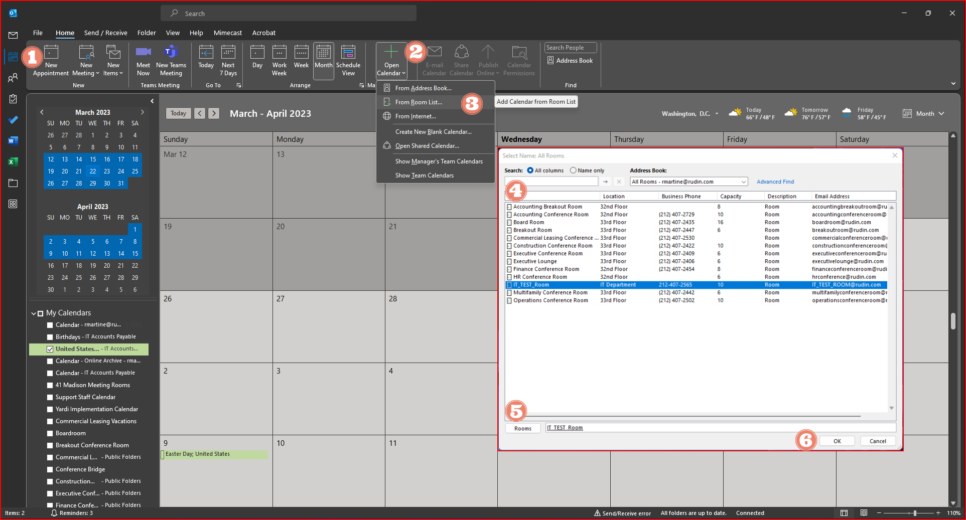Viewport: 966px width, 520px height.
Task: Collapse the My Calendars group
Action: pos(34,313)
